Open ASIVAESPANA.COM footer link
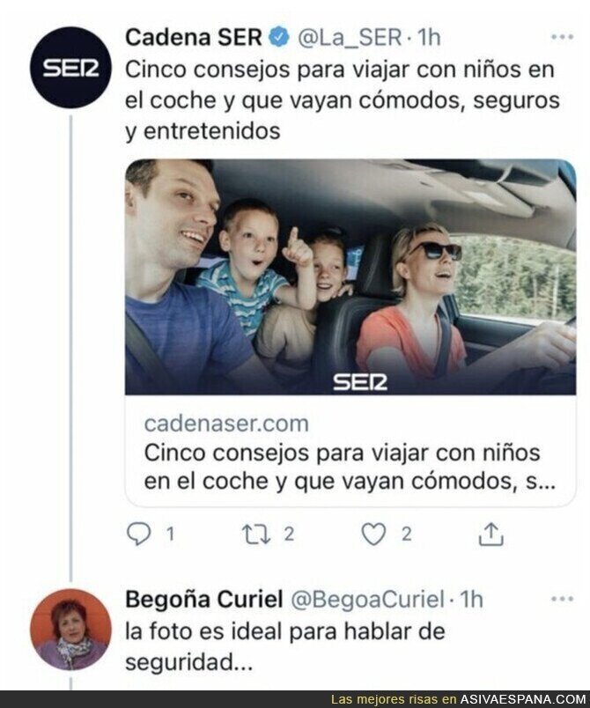This screenshot has width=590, height=708. [523, 699]
